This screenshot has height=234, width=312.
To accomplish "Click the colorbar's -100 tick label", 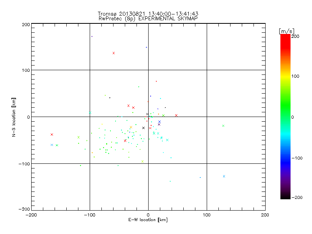I will (297, 158).
